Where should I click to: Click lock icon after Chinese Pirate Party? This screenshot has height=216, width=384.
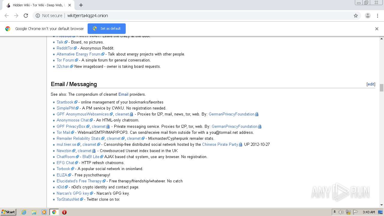tap(241, 145)
